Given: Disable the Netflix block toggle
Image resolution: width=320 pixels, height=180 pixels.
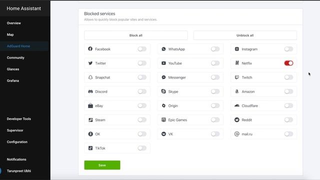Looking at the screenshot, I should pos(288,63).
